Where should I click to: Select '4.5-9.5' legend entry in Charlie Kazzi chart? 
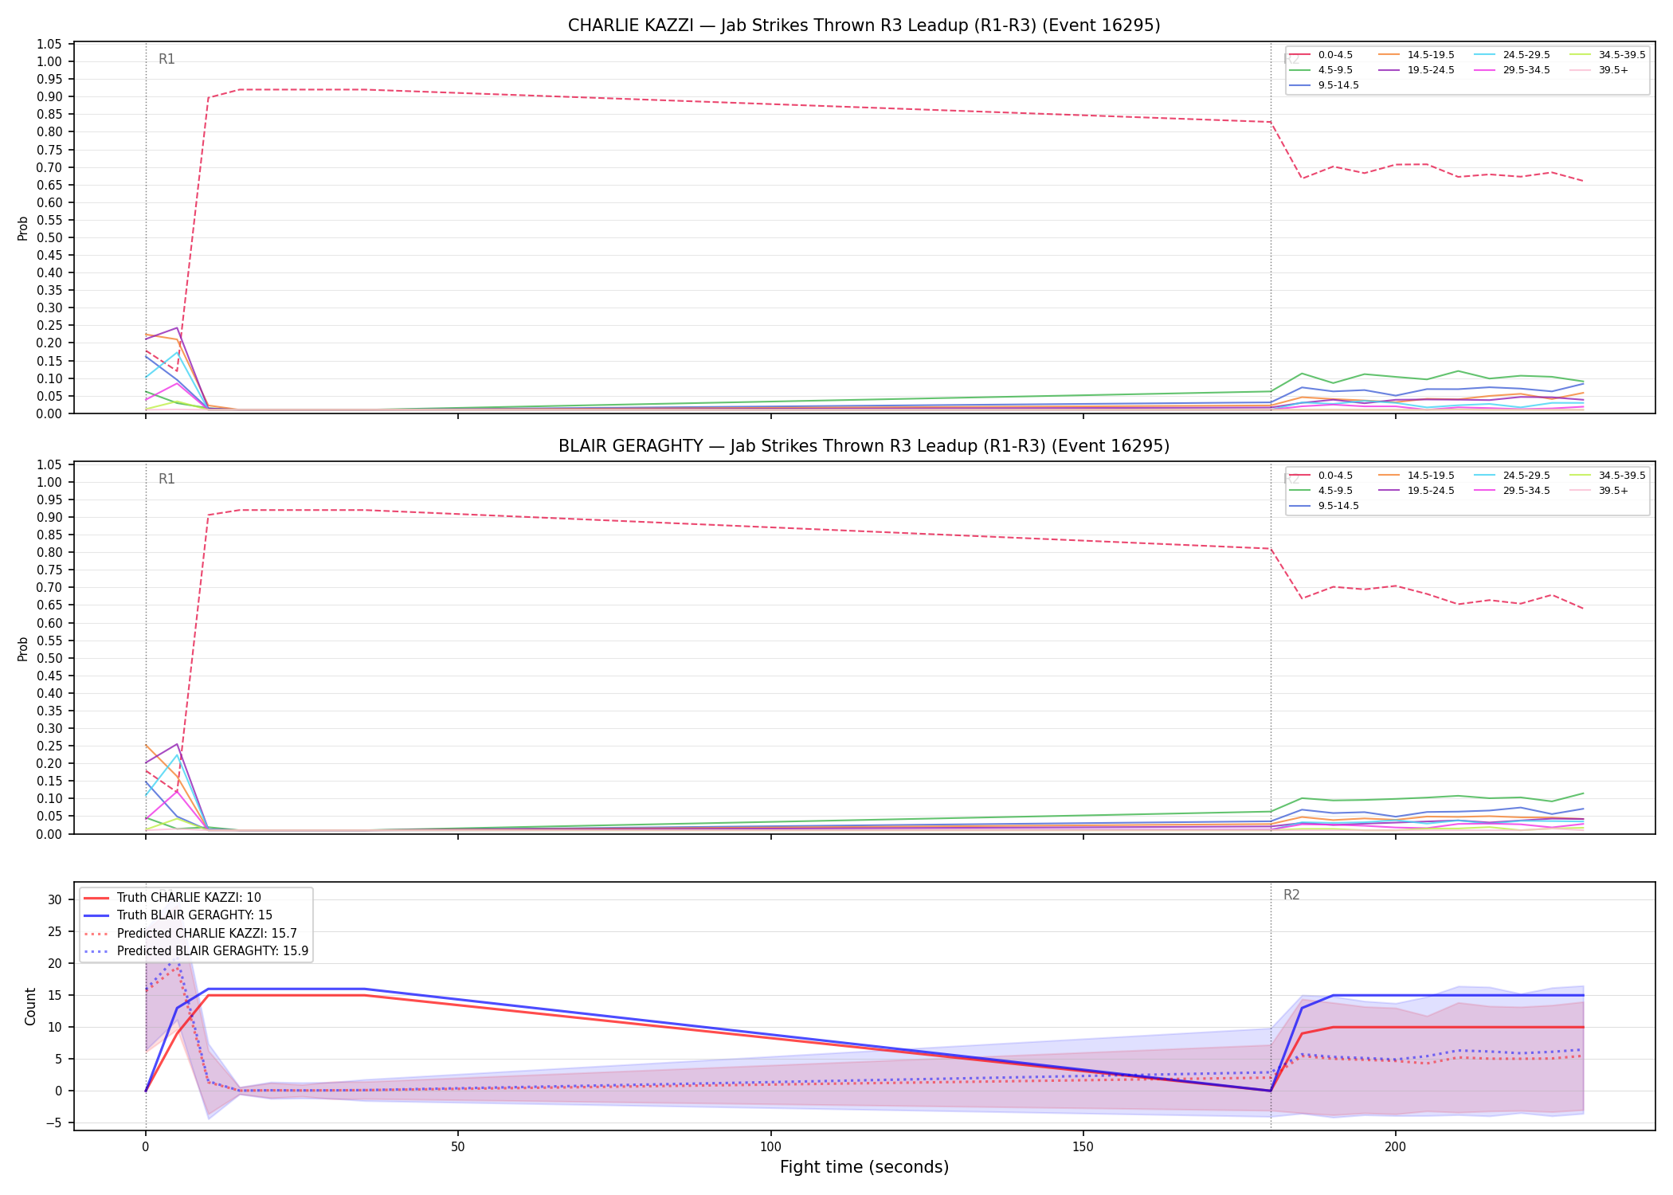pos(1321,70)
